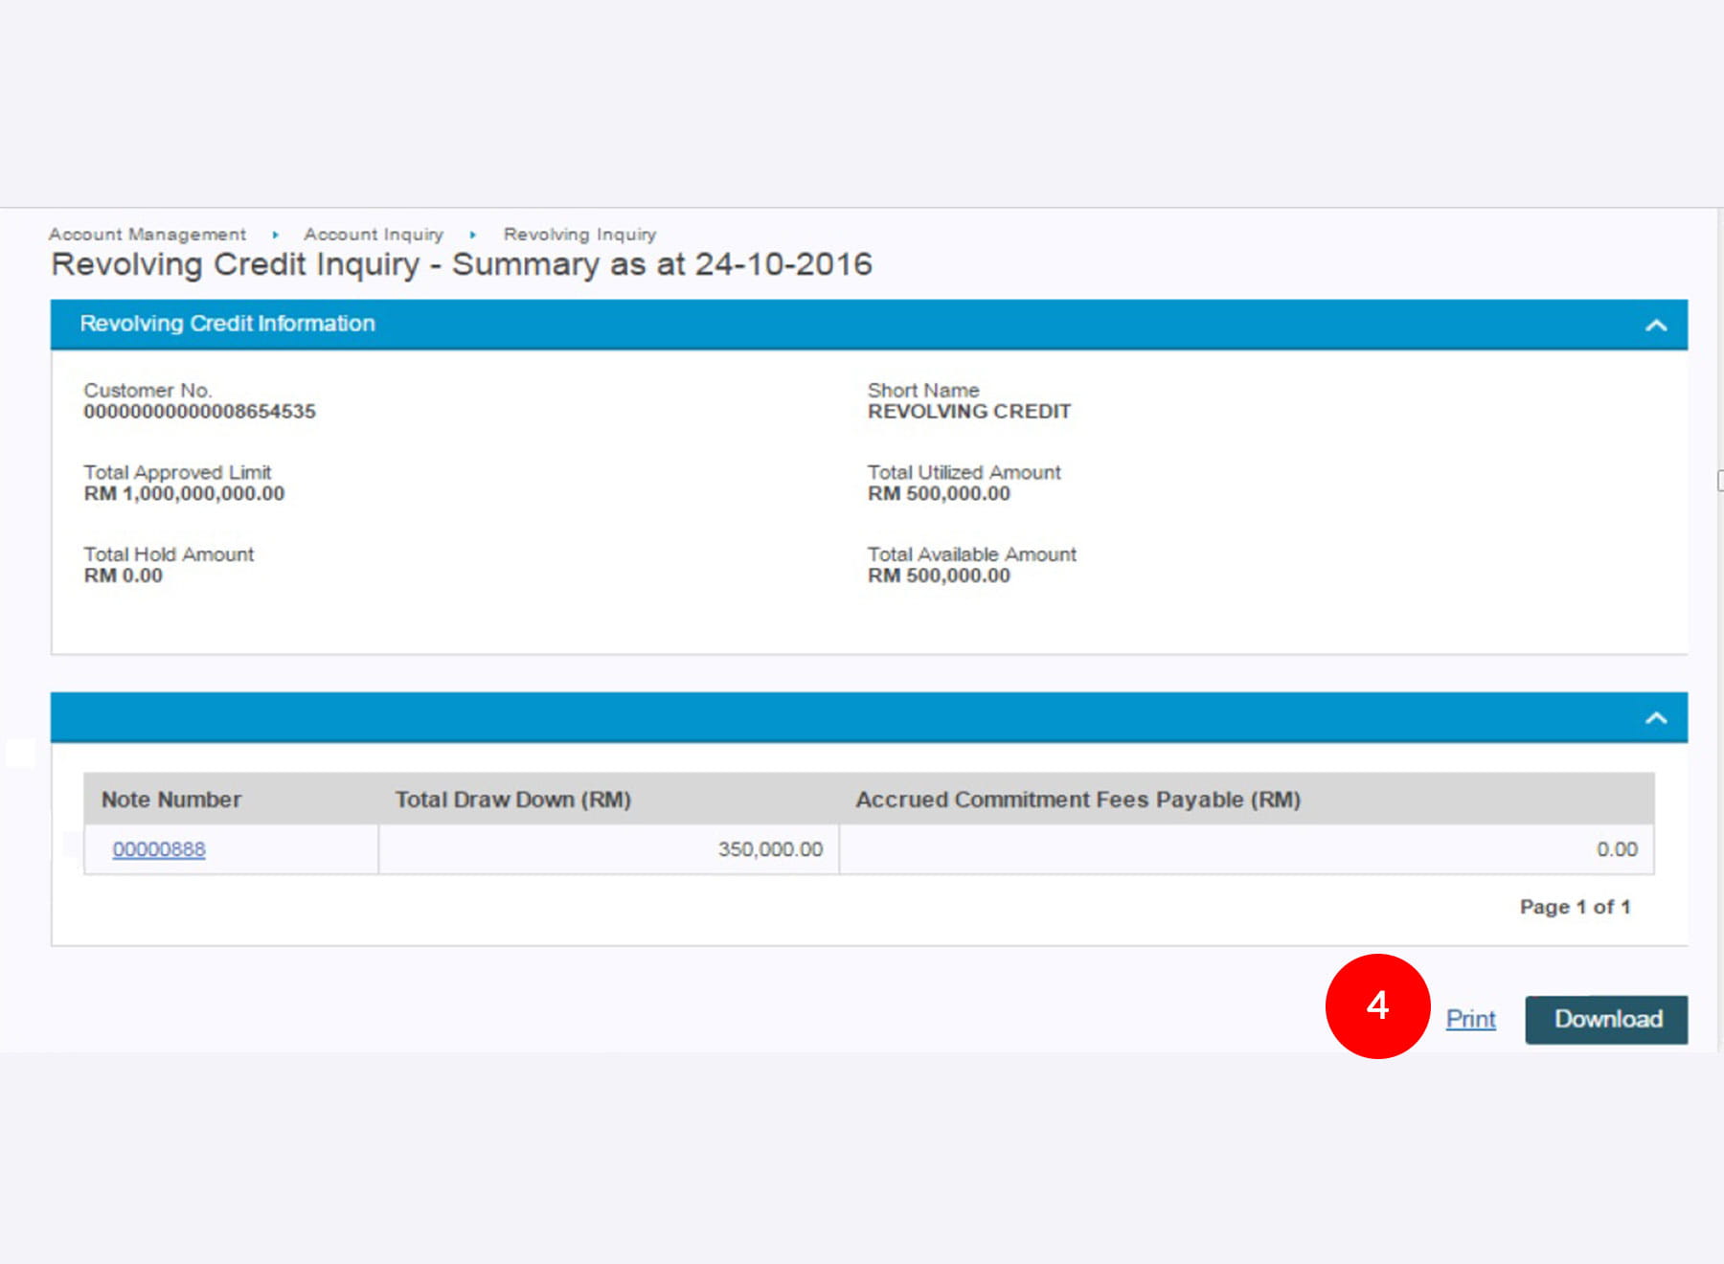Select the Revolving Inquiry breadcrumb

[579, 235]
